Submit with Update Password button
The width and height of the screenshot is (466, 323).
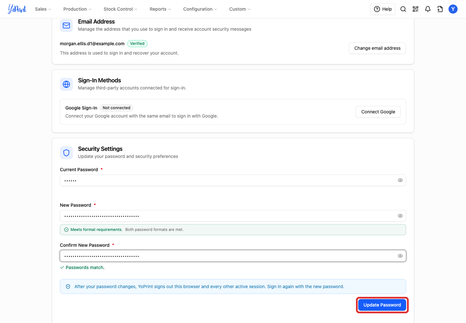point(382,305)
